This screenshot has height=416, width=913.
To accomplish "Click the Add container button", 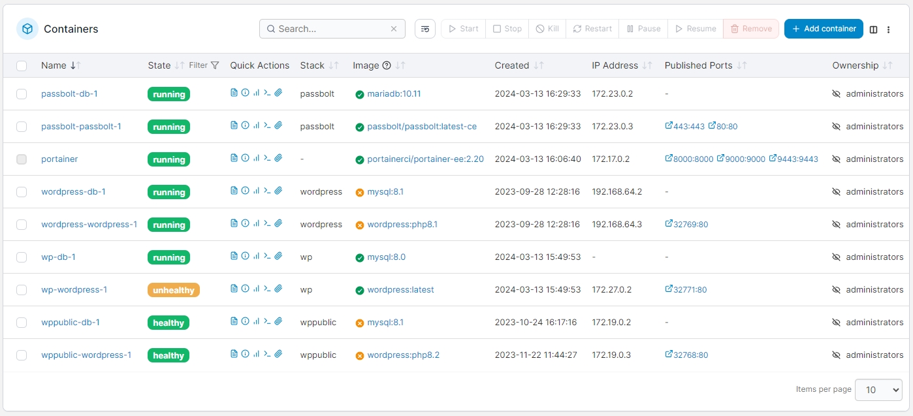I will point(824,29).
